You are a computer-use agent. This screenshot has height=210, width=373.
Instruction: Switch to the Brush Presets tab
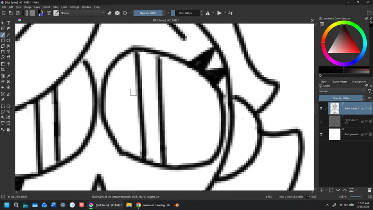pos(339,81)
